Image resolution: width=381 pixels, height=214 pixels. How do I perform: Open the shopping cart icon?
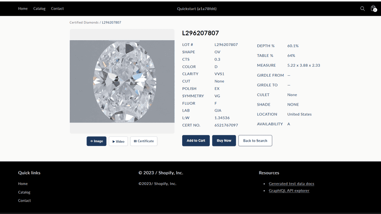click(374, 9)
